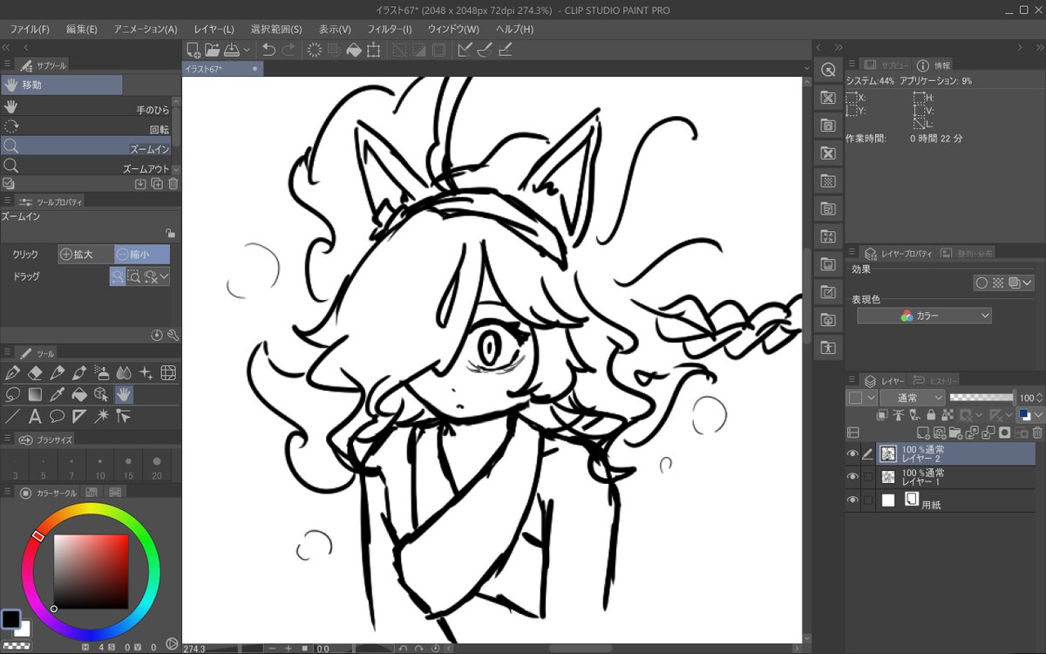The width and height of the screenshot is (1046, 654).
Task: Expand layer effects dropdown arrow
Action: (x=1027, y=283)
